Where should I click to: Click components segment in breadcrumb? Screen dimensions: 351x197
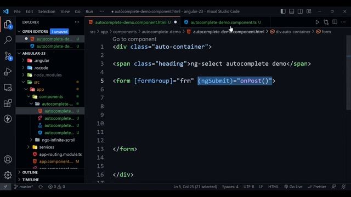[124, 32]
